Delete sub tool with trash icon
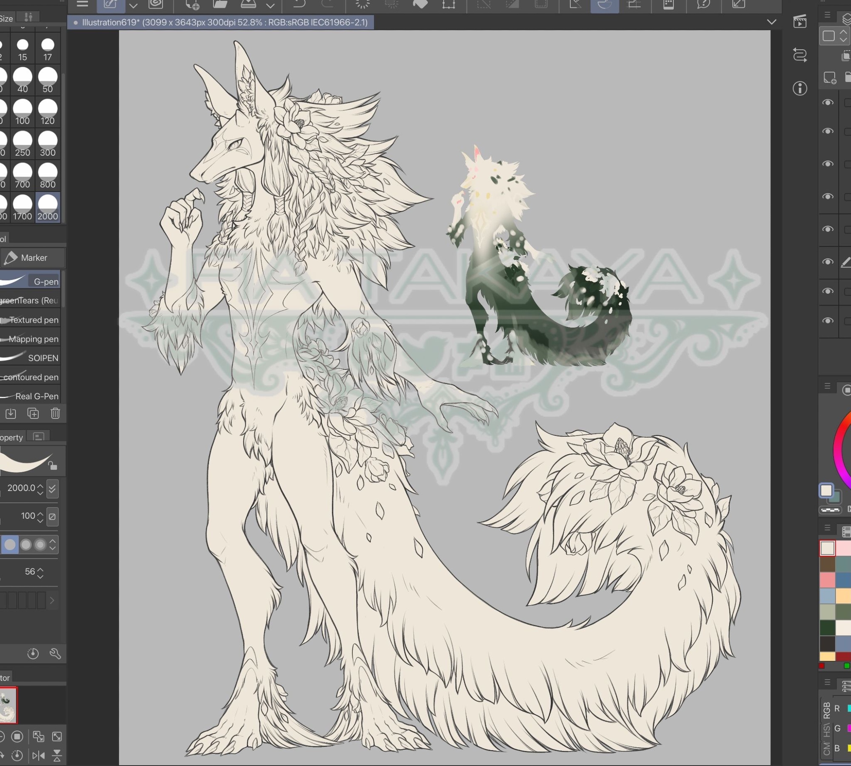The image size is (851, 766). point(55,413)
